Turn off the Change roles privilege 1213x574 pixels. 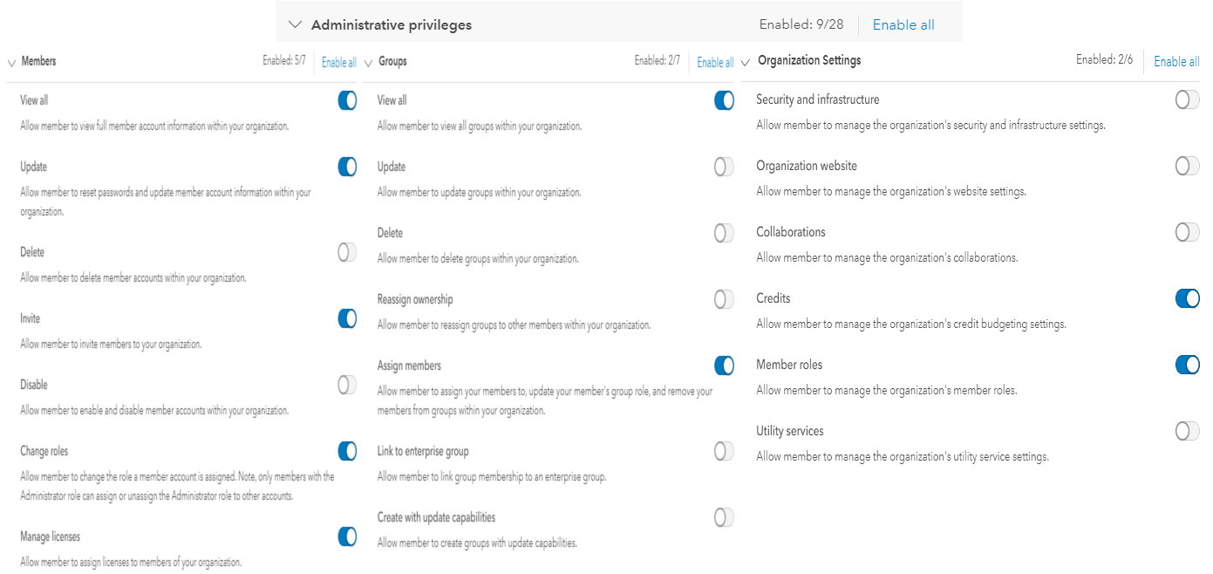tap(347, 451)
